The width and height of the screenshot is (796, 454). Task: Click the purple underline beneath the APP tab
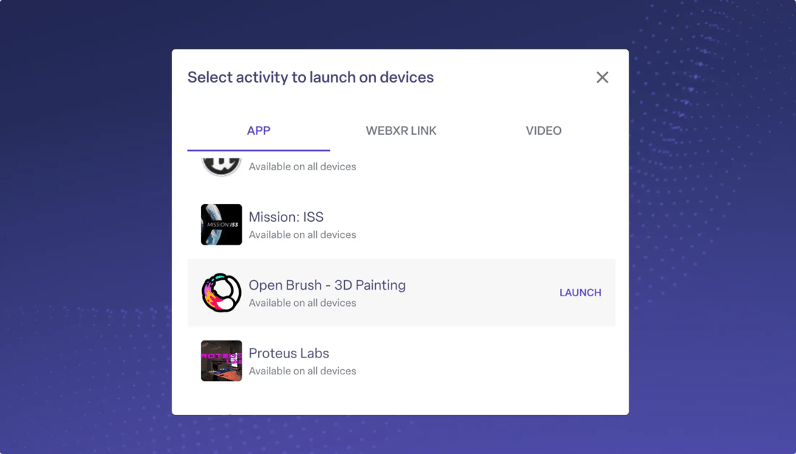tap(258, 150)
